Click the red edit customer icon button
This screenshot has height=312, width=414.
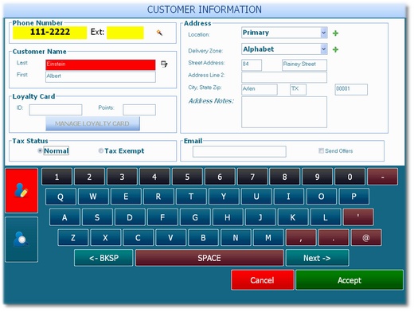click(x=21, y=190)
